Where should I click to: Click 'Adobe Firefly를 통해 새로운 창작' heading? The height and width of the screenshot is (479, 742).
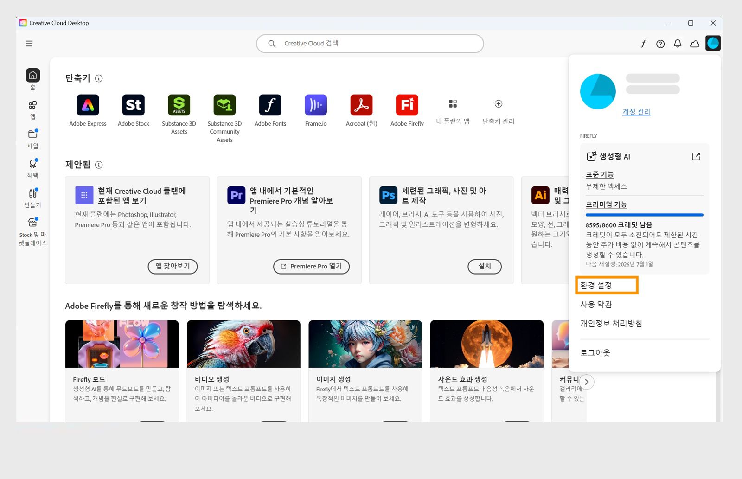(x=163, y=306)
